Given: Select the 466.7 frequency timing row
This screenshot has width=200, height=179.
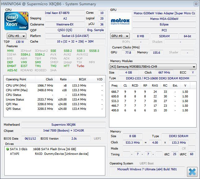Looking at the screenshot, I should tap(153, 106).
